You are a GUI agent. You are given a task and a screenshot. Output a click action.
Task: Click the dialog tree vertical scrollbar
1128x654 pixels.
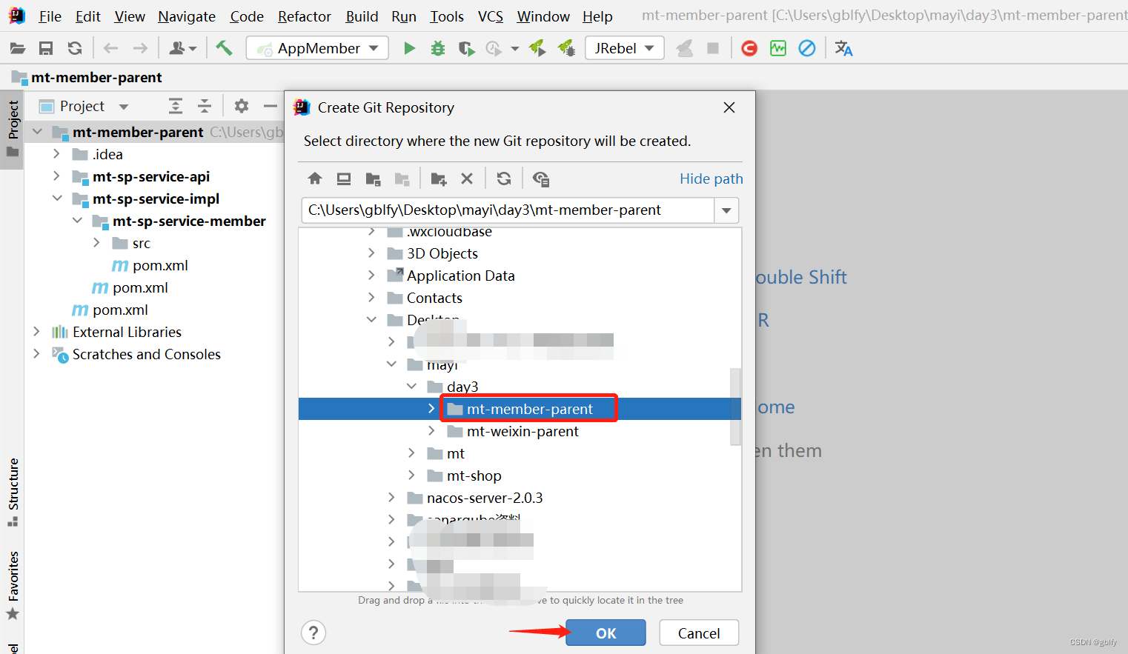point(735,406)
